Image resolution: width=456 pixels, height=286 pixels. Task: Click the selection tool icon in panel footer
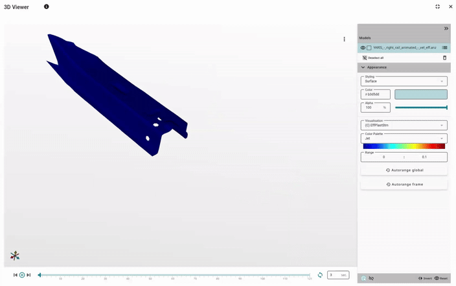click(363, 278)
